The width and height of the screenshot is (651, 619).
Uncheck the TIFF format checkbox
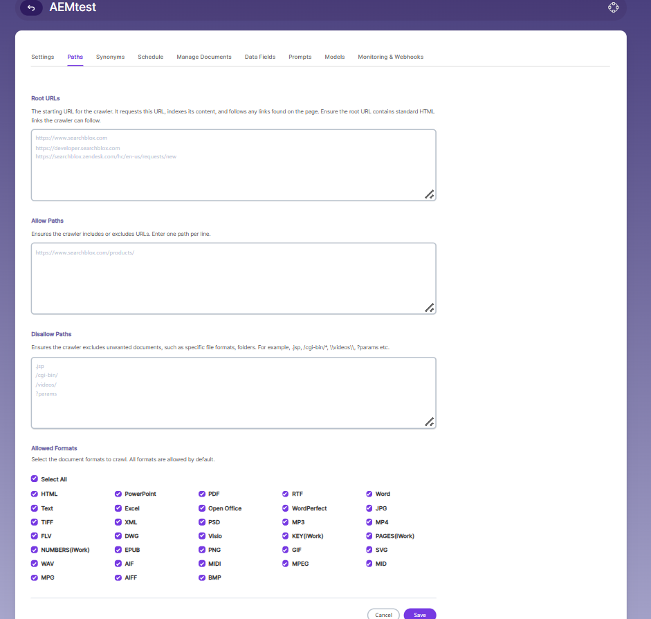click(35, 522)
